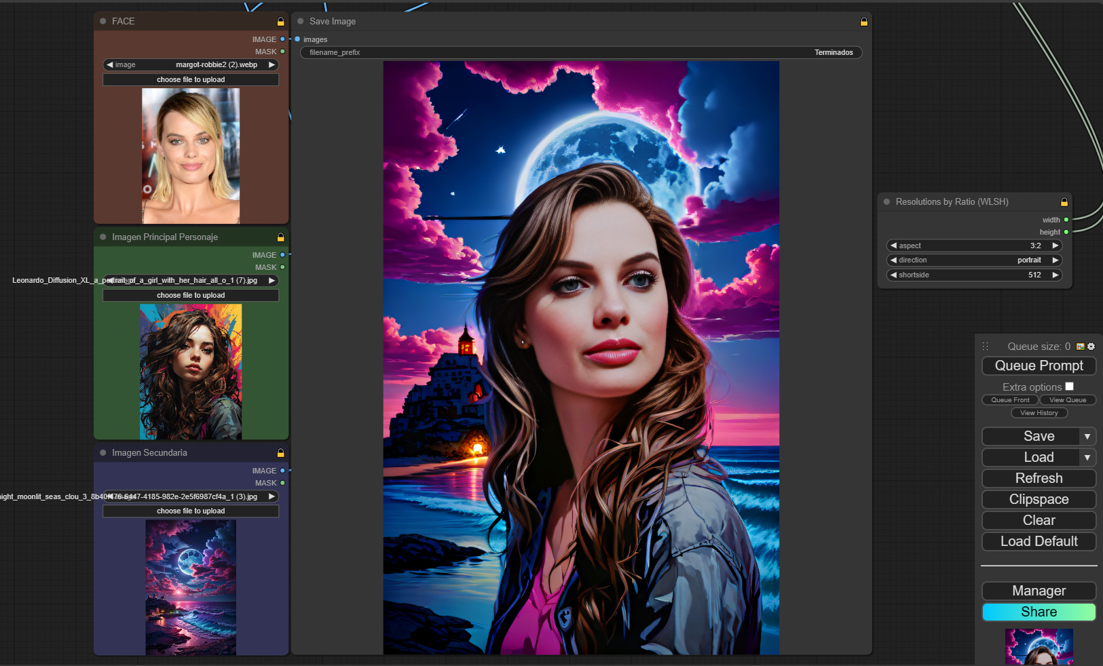Increase shortside value with right arrow
The width and height of the screenshot is (1103, 666).
pos(1055,275)
